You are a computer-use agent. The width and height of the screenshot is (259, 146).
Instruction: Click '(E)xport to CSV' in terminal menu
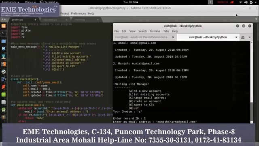click(141, 105)
